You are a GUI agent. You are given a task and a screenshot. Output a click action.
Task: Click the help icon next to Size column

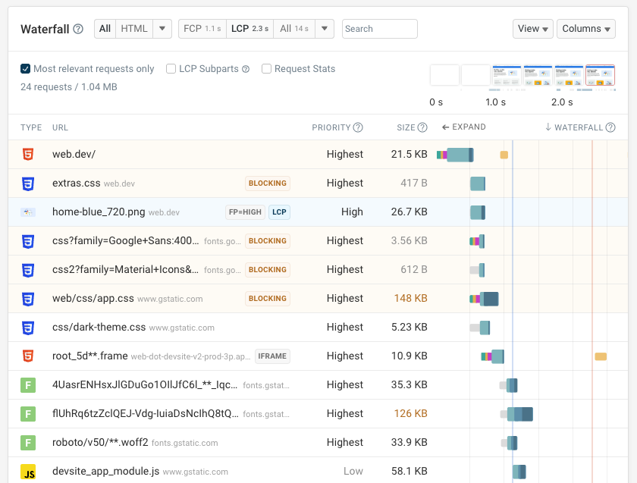tap(422, 127)
